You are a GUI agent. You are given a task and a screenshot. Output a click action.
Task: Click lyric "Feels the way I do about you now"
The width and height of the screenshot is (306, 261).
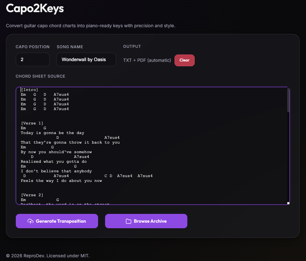pos(61,181)
